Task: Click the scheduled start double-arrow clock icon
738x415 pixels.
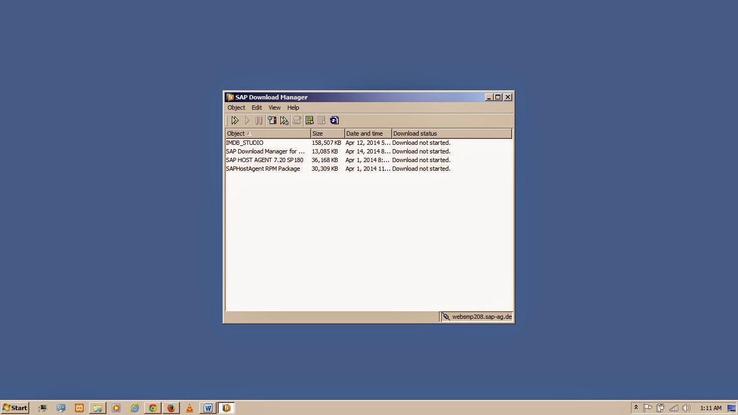Action: (284, 121)
